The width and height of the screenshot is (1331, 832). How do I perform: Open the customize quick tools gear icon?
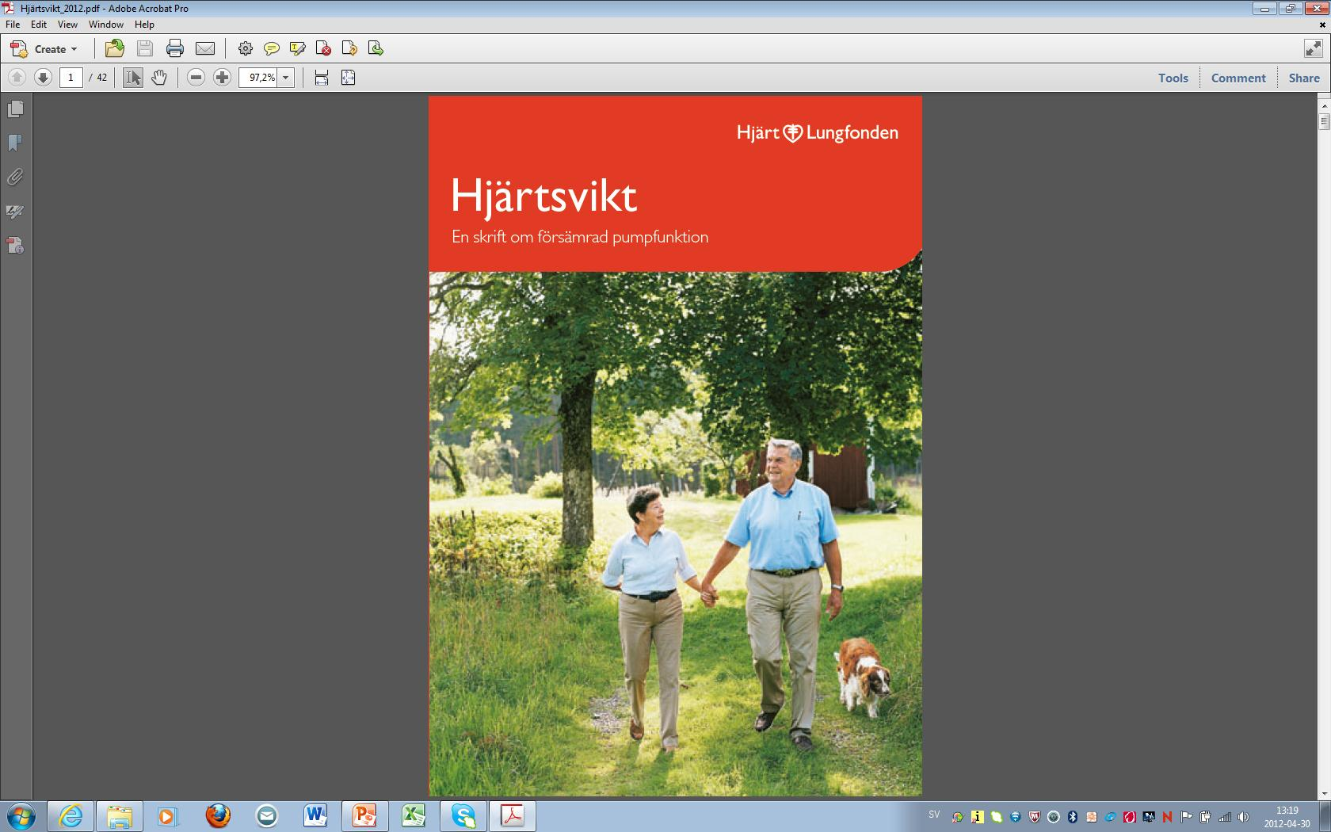(x=246, y=49)
